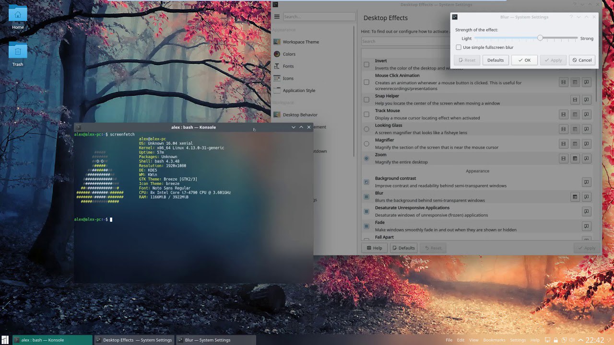
Task: Show info about the Snap Helper effect
Action: [x=586, y=100]
